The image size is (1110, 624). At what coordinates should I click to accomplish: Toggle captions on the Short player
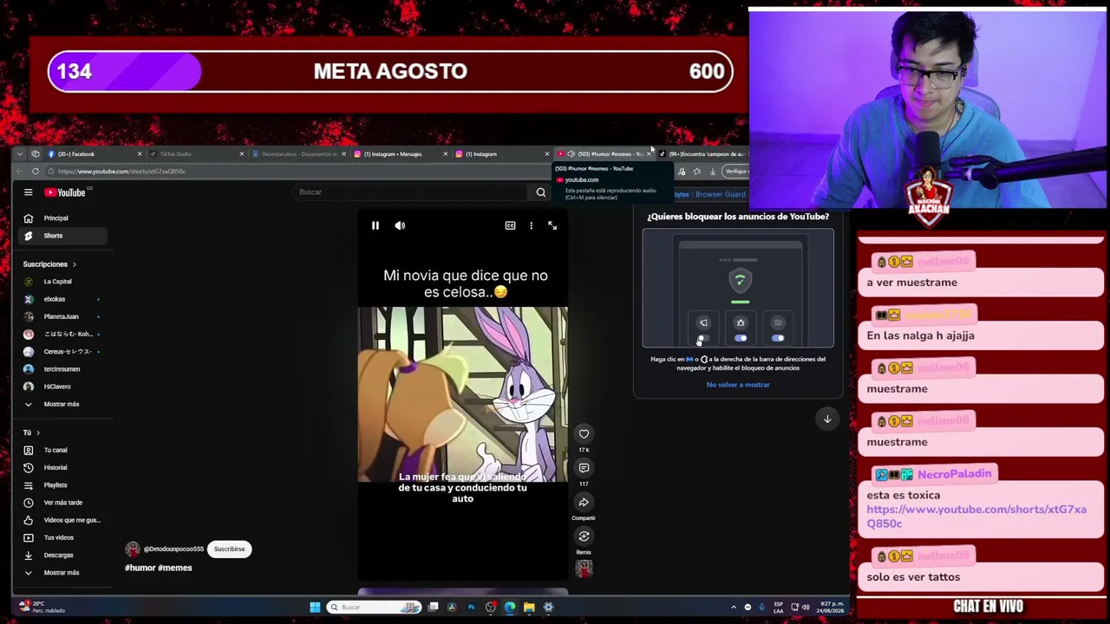point(510,225)
